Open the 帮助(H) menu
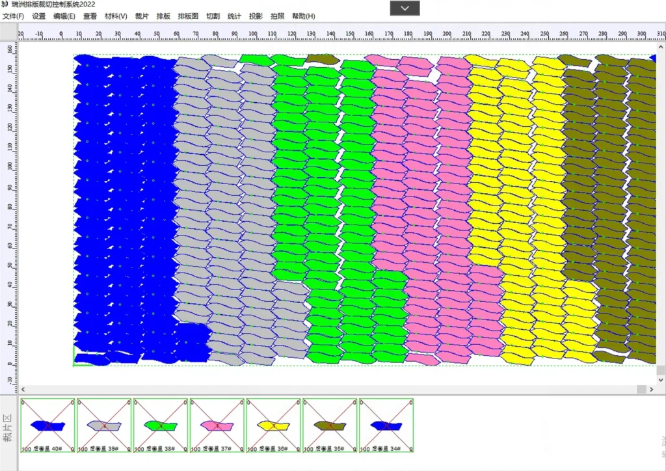666x471 pixels. tap(304, 16)
